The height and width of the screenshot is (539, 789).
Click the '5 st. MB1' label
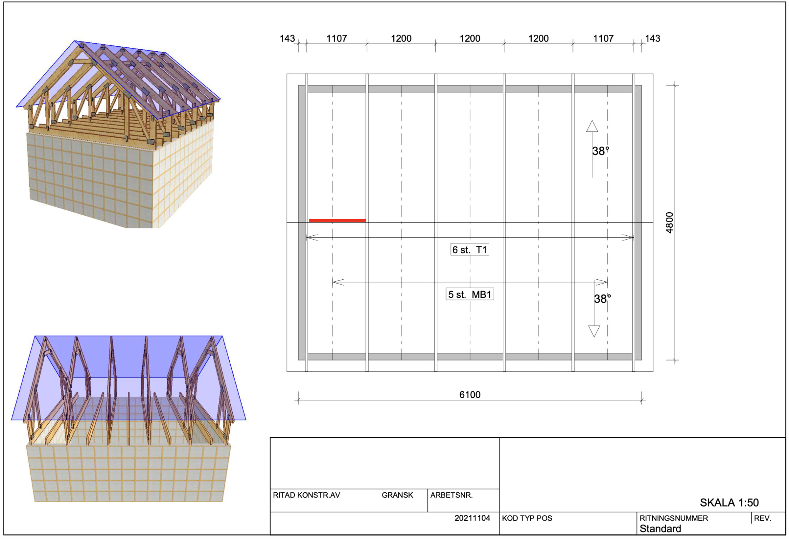pyautogui.click(x=470, y=294)
